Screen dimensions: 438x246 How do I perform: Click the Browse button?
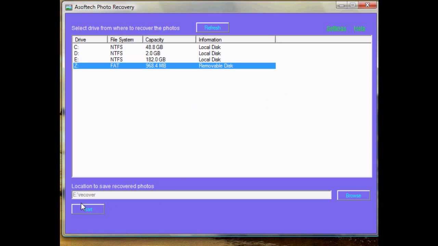pyautogui.click(x=353, y=195)
